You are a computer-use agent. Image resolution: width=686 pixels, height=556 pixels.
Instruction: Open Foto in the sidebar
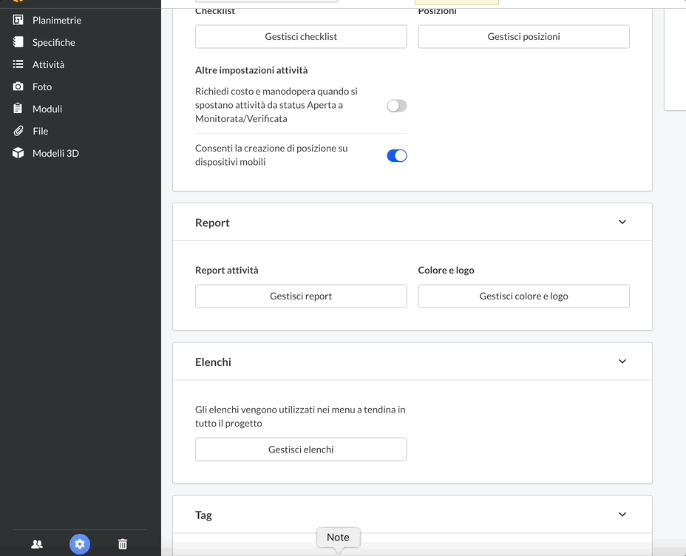[42, 87]
